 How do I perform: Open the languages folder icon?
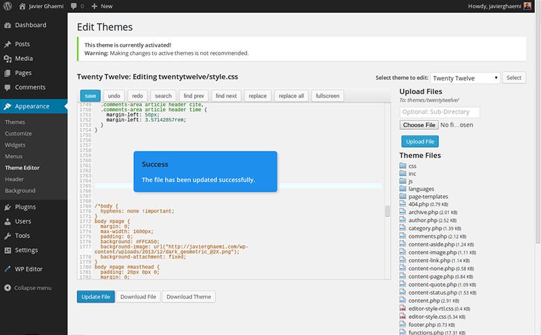(x=402, y=189)
